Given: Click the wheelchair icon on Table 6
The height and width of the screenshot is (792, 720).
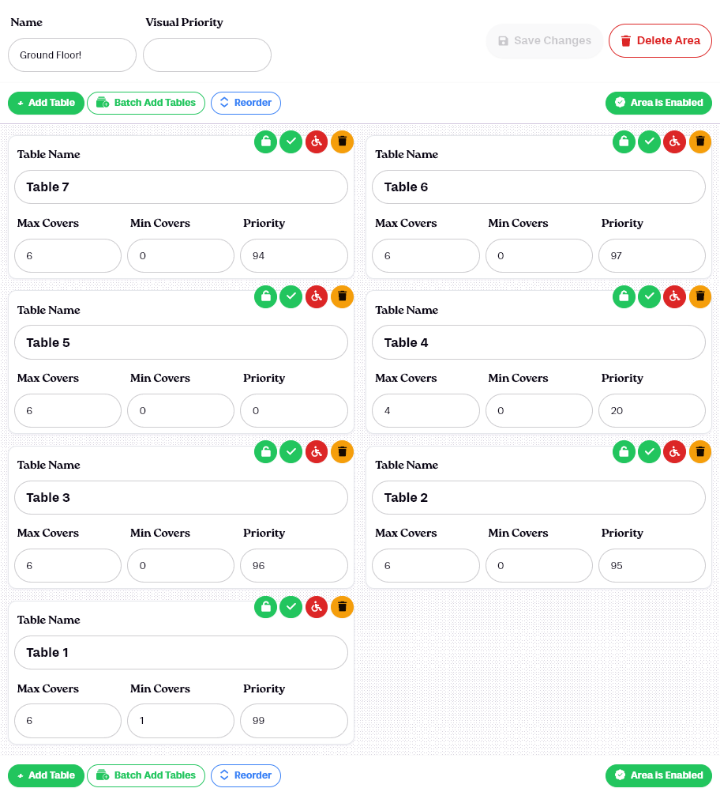Looking at the screenshot, I should pos(674,142).
